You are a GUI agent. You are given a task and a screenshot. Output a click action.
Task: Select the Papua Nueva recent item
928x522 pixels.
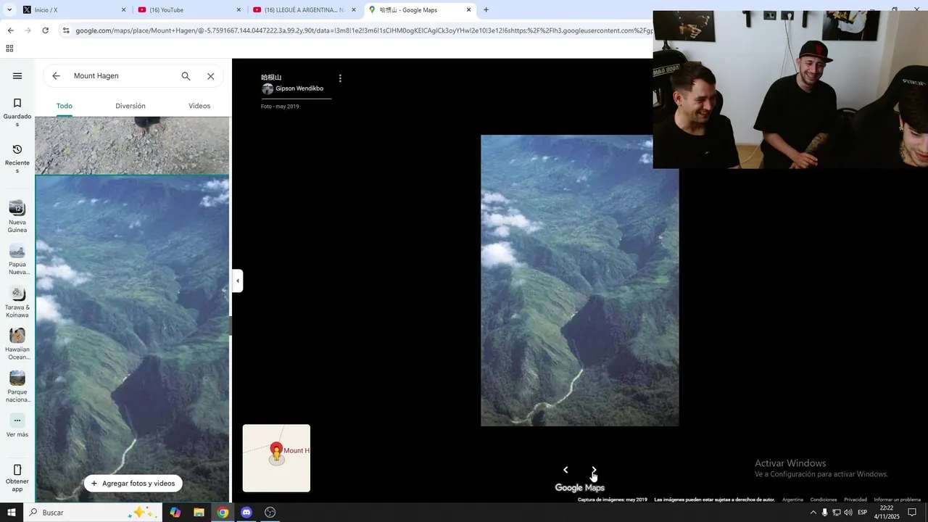17,260
